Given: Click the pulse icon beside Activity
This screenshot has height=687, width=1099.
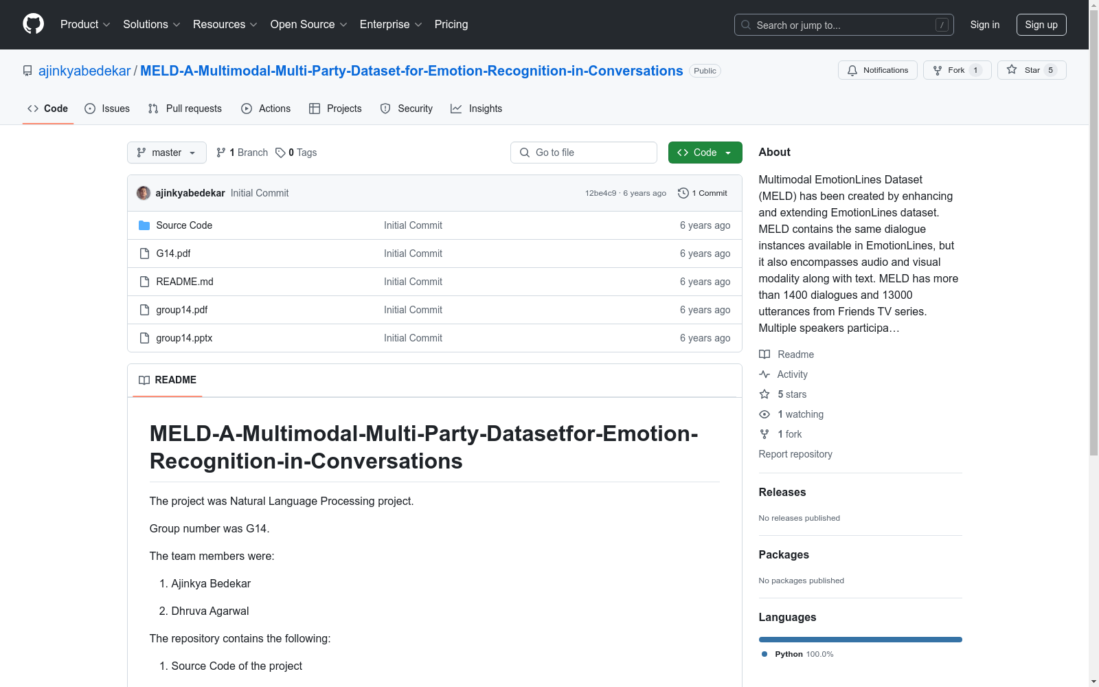Looking at the screenshot, I should pyautogui.click(x=764, y=374).
